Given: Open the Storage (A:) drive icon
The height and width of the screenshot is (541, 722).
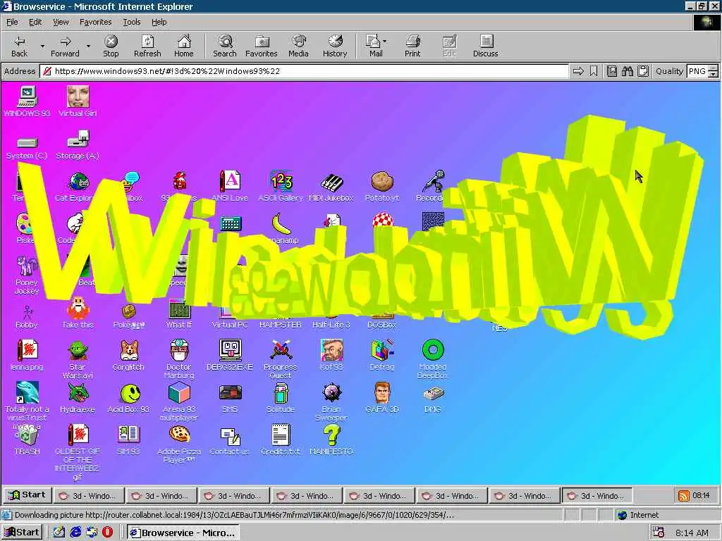Looking at the screenshot, I should 78,144.
